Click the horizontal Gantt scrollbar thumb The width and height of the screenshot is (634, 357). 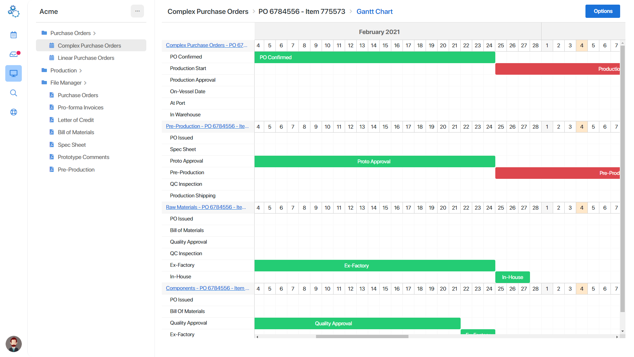362,337
